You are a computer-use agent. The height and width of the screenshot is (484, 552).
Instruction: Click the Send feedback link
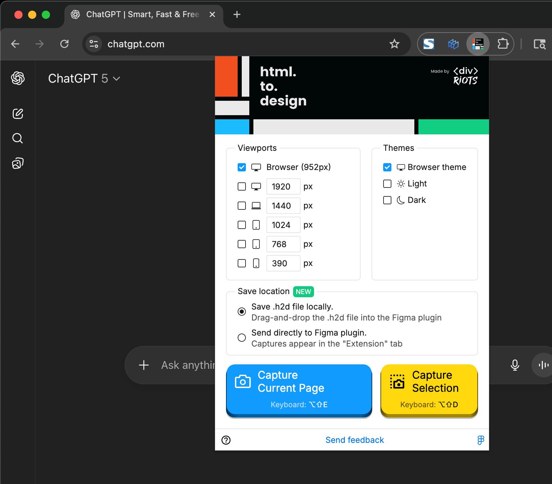(x=354, y=440)
